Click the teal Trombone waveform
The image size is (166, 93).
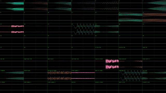click(x=15, y=75)
